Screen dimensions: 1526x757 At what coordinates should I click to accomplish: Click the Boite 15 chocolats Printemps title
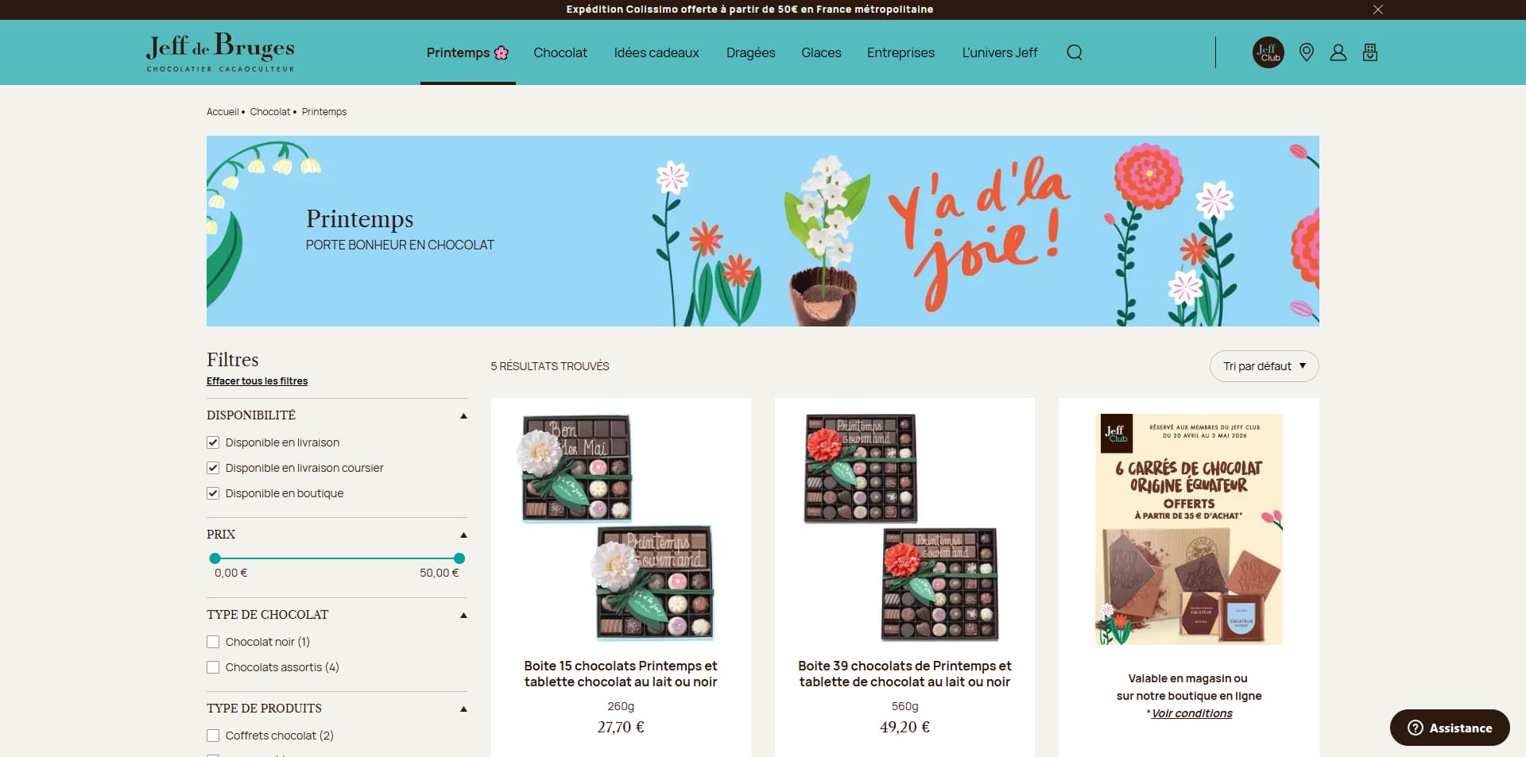point(621,674)
